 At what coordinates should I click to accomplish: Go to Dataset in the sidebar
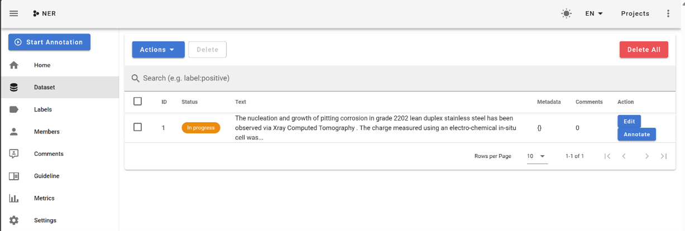45,87
